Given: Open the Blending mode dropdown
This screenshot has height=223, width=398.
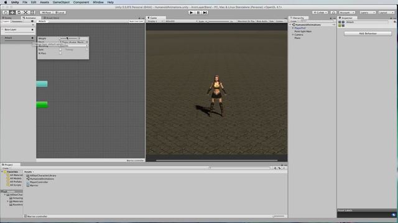Looking at the screenshot, I should tap(74, 46).
